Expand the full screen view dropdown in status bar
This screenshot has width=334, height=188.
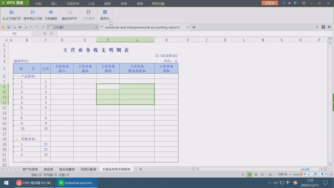point(266,175)
